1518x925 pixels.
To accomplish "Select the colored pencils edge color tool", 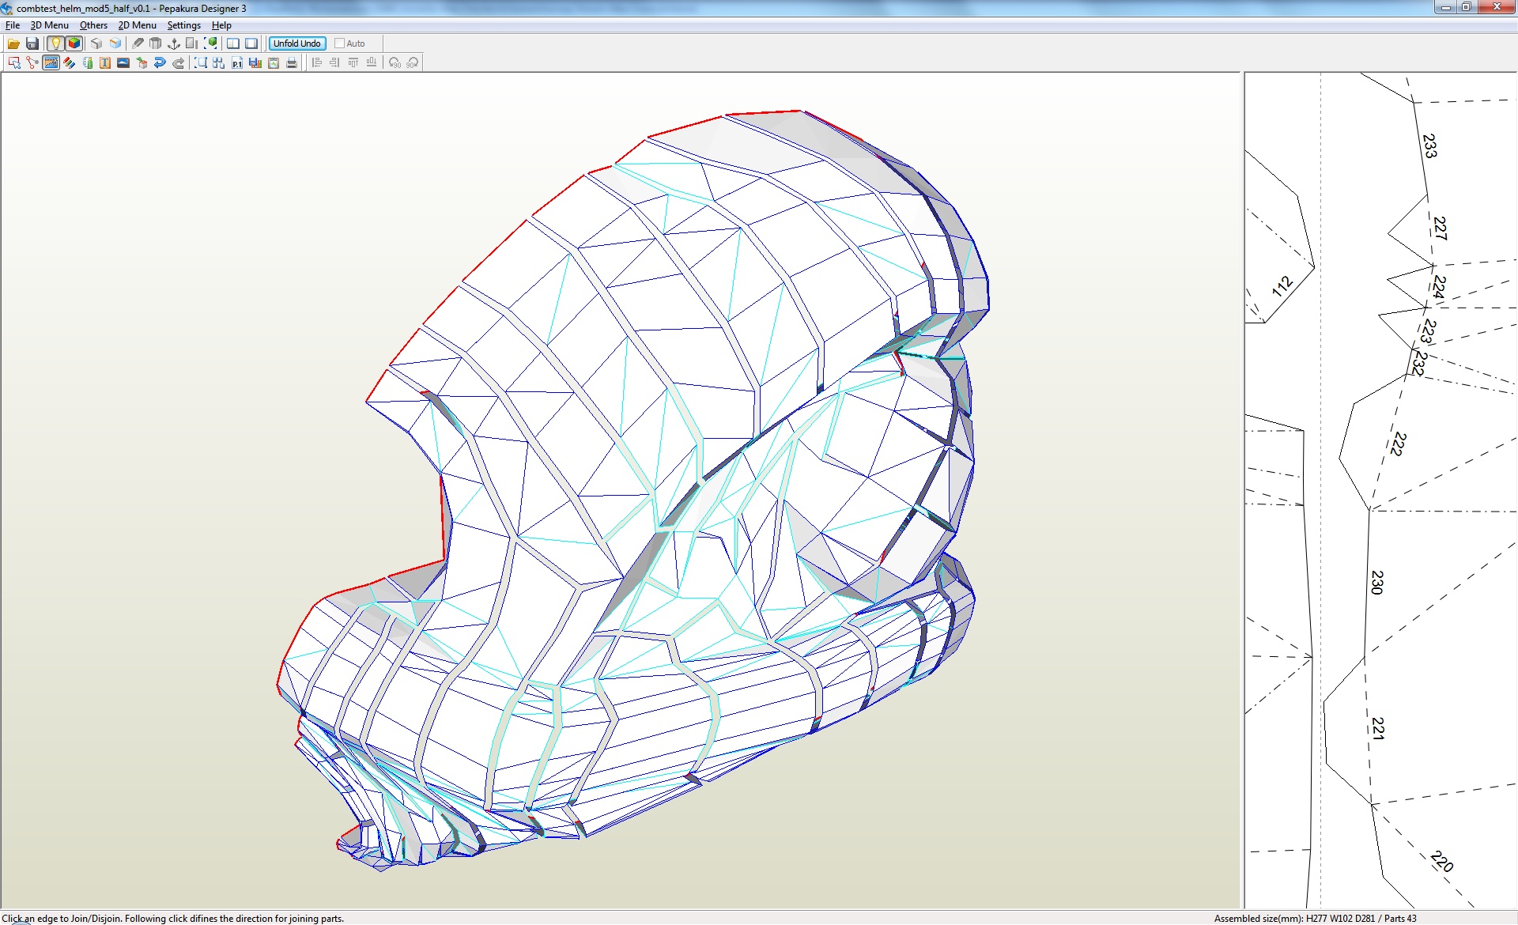I will pos(70,62).
